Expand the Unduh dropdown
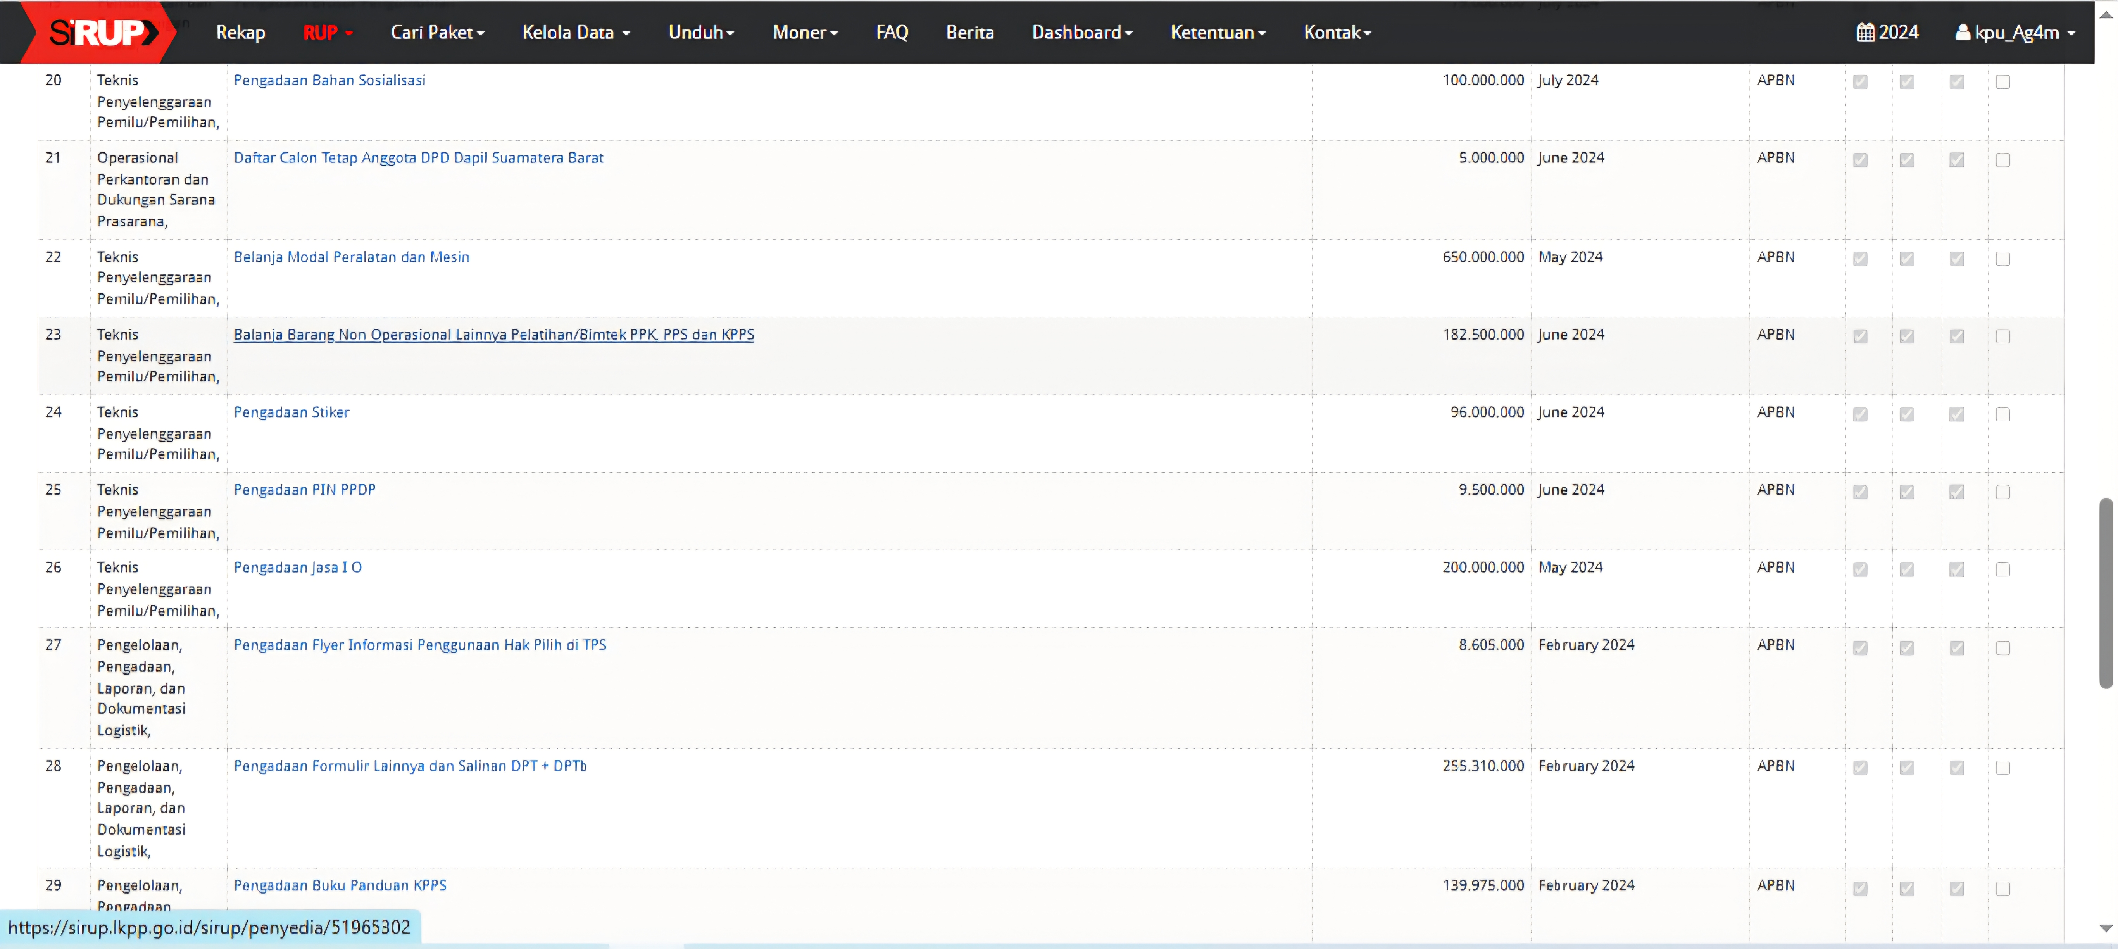Viewport: 2118px width, 949px height. tap(700, 33)
